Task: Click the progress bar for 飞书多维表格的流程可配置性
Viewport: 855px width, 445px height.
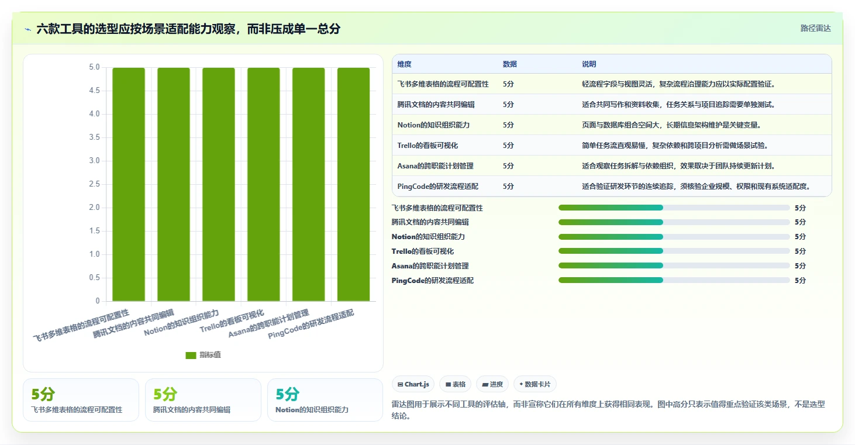Action: pos(674,208)
